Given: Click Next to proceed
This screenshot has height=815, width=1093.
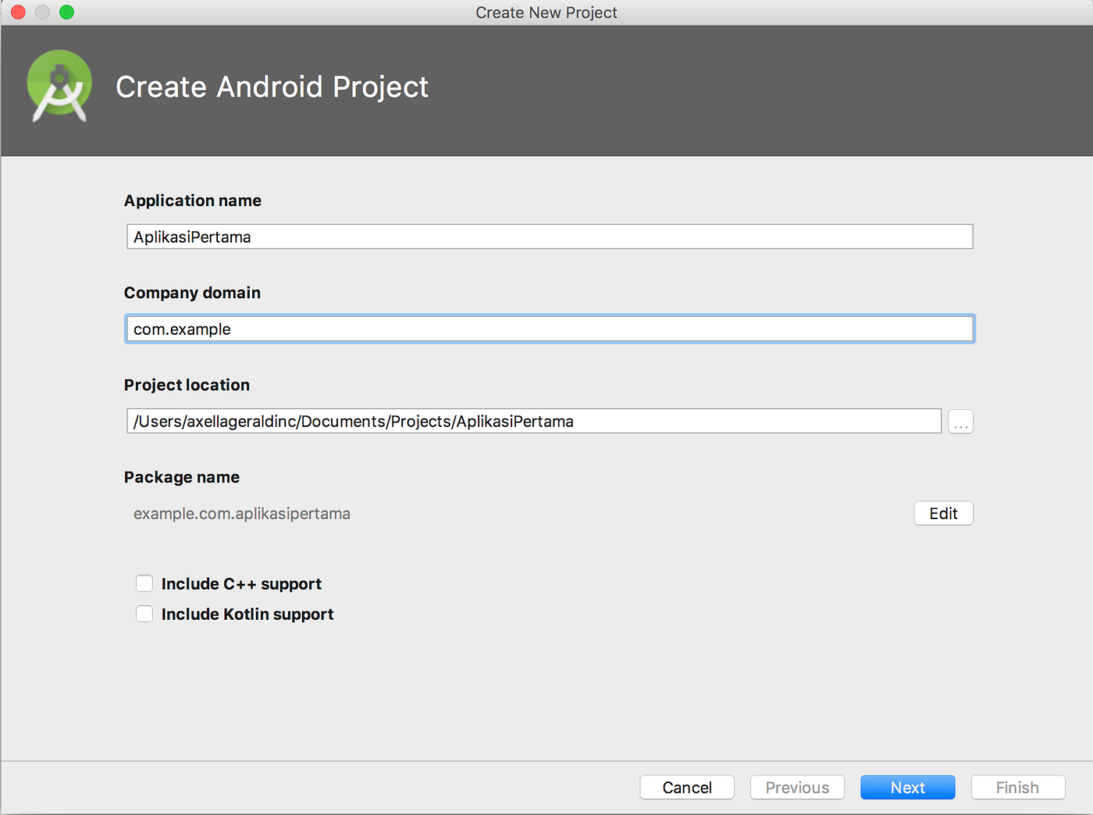Looking at the screenshot, I should [x=907, y=787].
